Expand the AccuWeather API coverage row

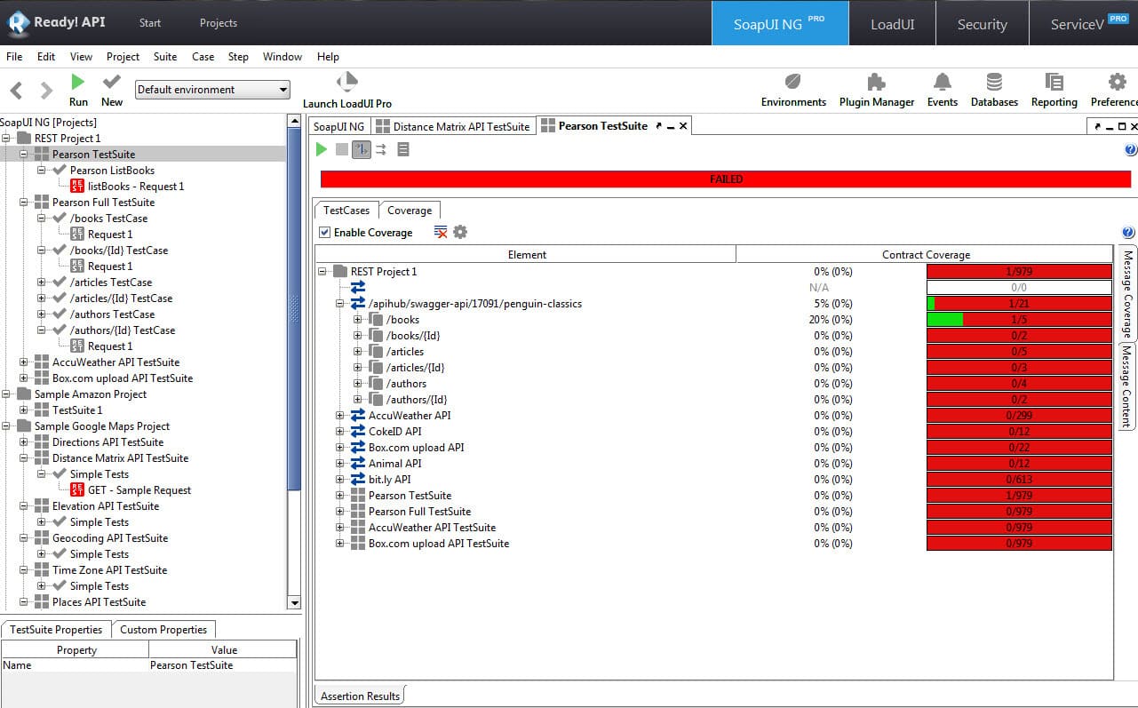coord(340,416)
